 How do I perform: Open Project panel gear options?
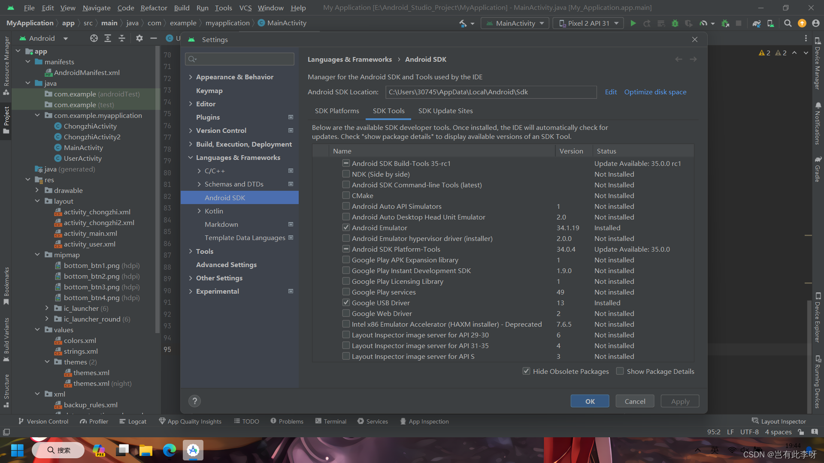tap(139, 39)
